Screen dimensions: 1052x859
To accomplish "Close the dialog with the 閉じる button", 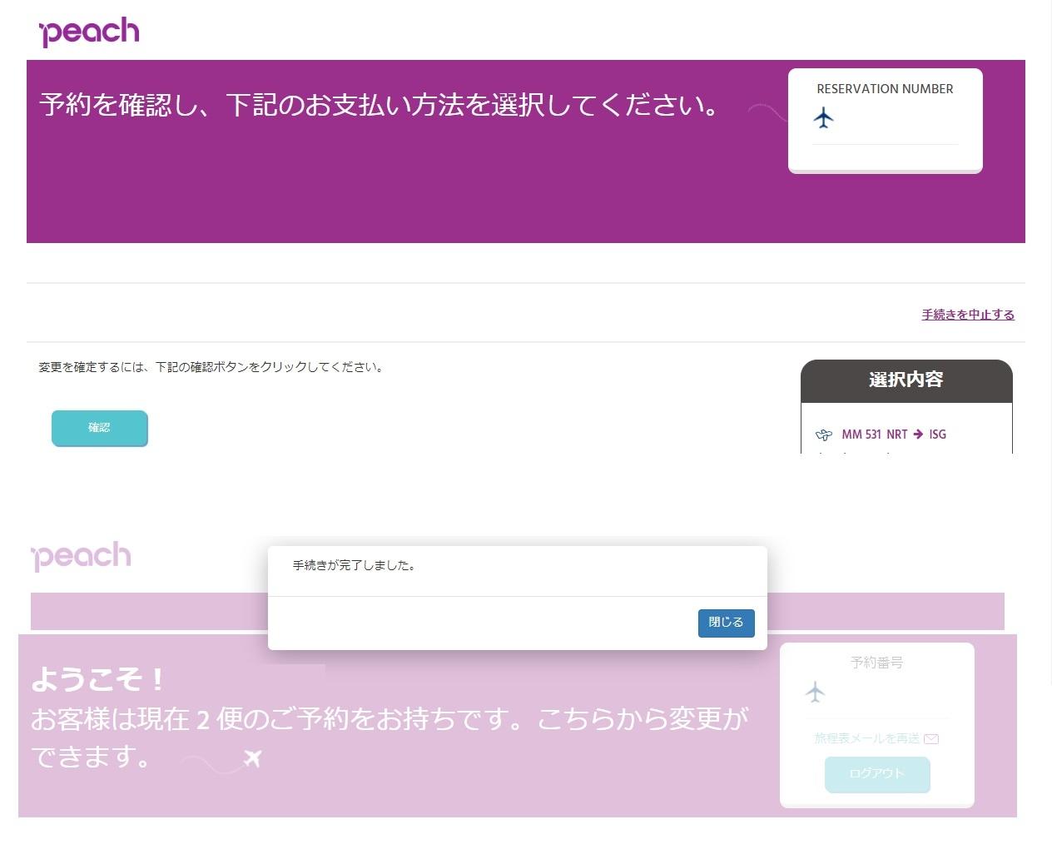I will [726, 623].
